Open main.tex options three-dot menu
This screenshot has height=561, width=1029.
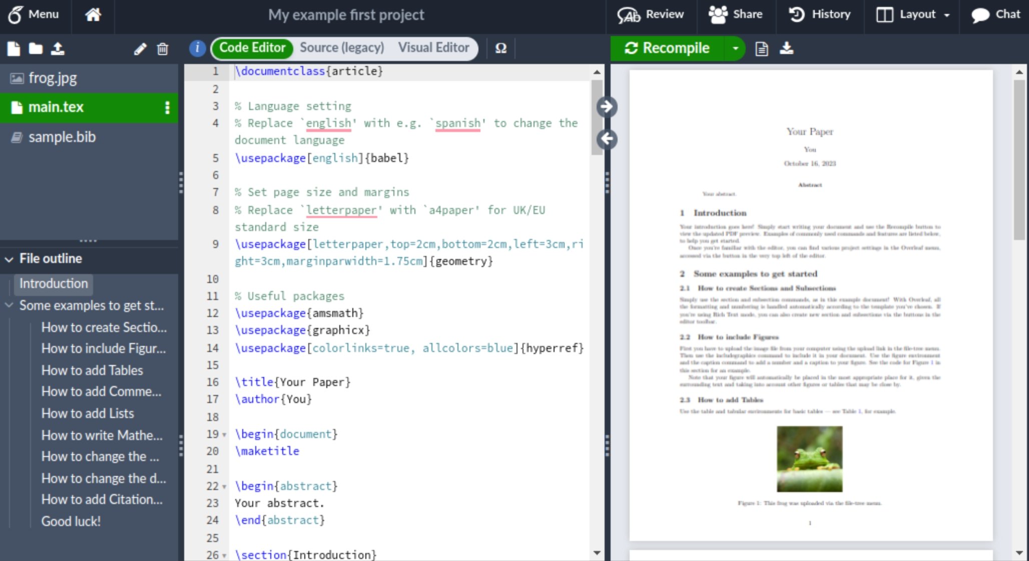(x=167, y=107)
